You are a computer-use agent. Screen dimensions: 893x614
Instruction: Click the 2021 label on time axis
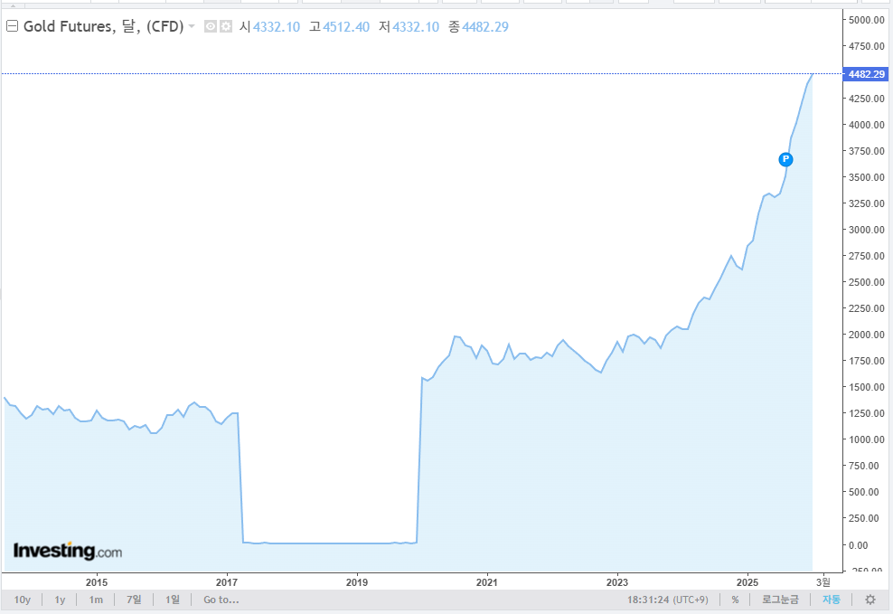coord(487,581)
